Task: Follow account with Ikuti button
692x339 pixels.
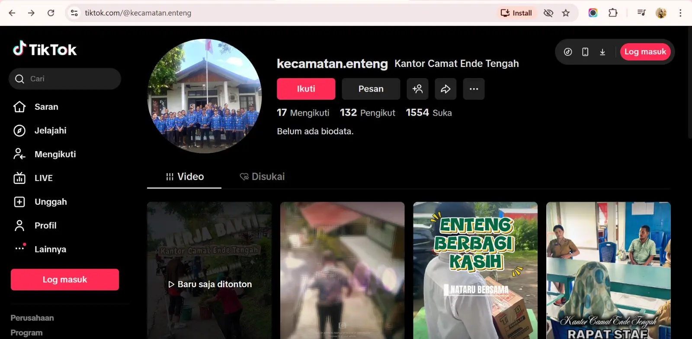Action: point(306,89)
